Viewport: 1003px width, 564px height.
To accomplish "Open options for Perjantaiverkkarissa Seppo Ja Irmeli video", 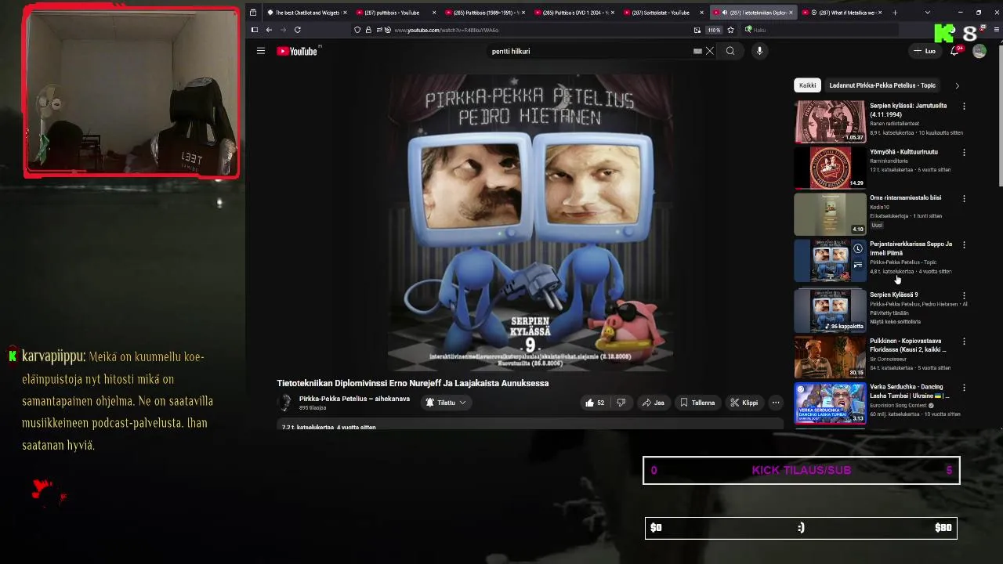I will pos(964,244).
